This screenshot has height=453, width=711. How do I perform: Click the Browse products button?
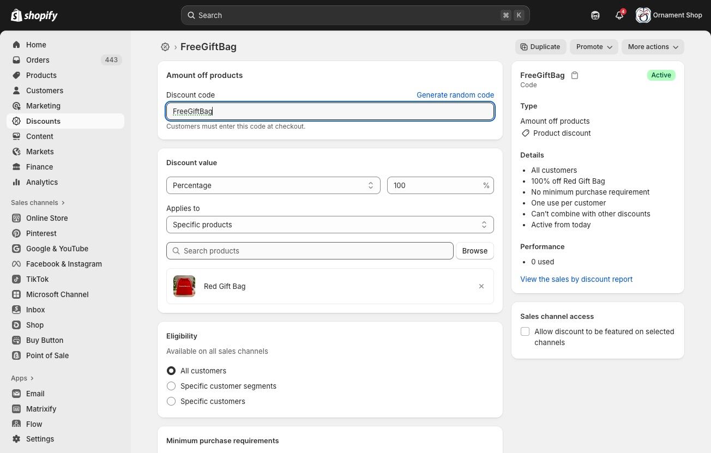(x=475, y=251)
